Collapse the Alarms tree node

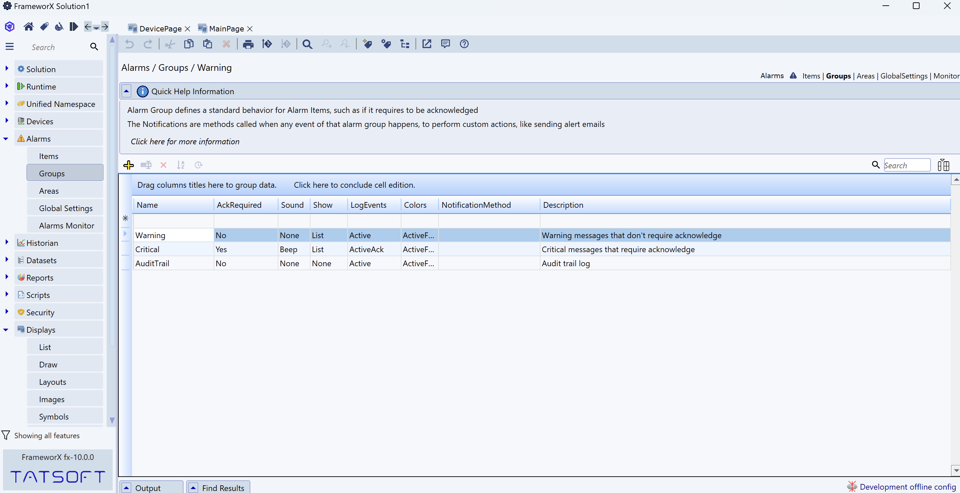click(x=6, y=139)
